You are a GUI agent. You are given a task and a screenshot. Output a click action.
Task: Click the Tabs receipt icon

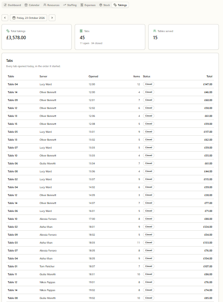(81, 31)
